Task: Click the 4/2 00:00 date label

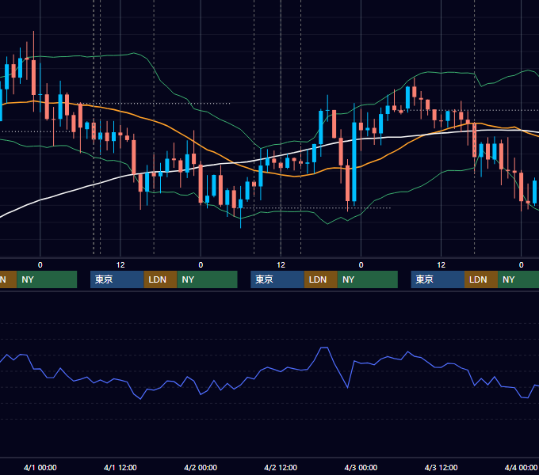Action: point(201,467)
